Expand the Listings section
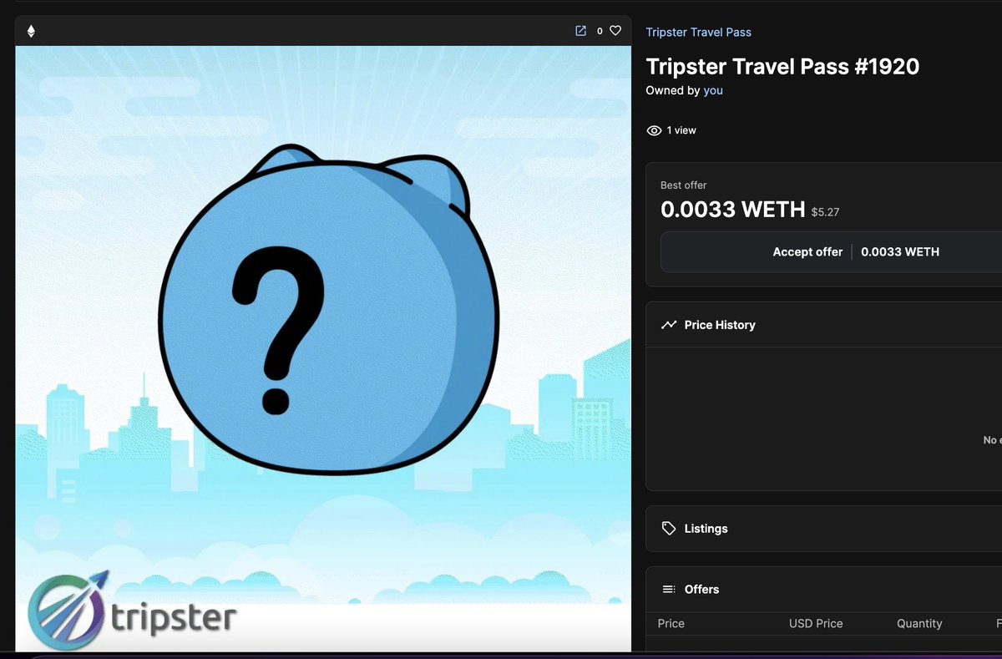The width and height of the screenshot is (1002, 659). coord(823,529)
